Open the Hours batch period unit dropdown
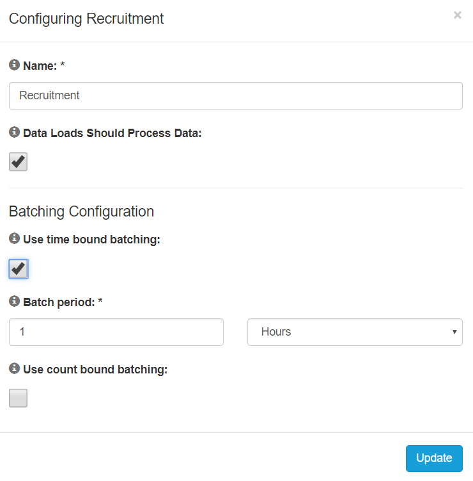Screen dimensions: 473x481 (355, 332)
